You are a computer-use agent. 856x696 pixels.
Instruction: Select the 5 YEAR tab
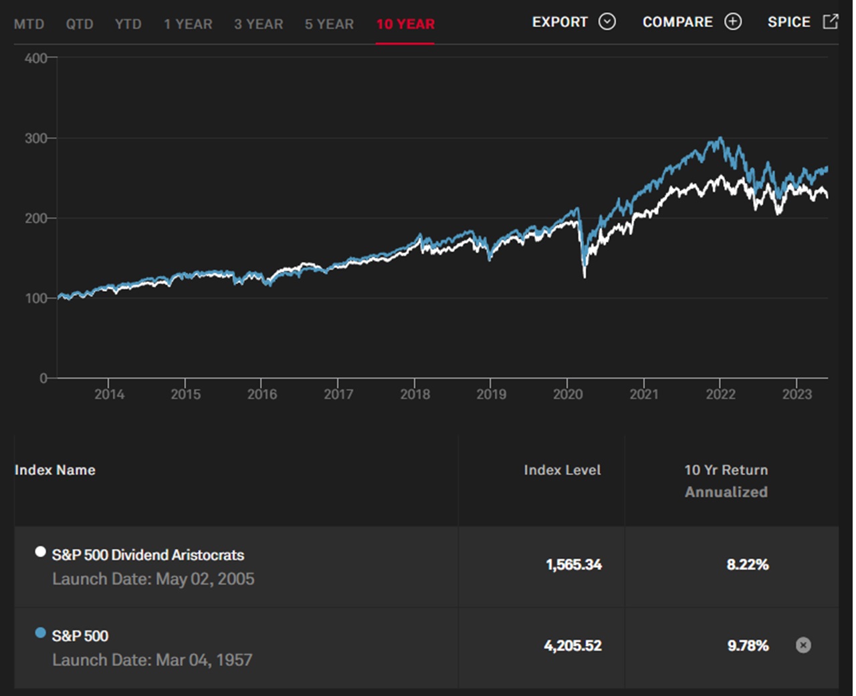329,24
